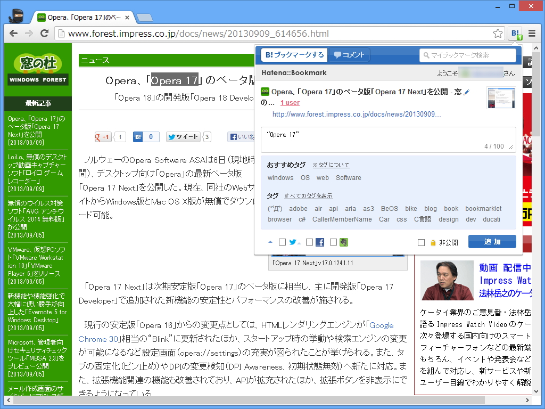The height and width of the screenshot is (409, 545).
Task: Click the scroll down arrow
Action: pos(537,391)
